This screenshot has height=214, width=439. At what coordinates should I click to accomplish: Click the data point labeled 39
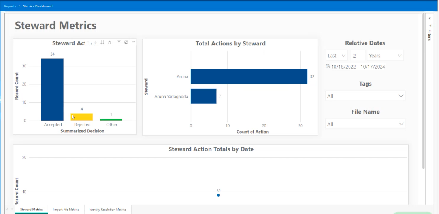(219, 195)
